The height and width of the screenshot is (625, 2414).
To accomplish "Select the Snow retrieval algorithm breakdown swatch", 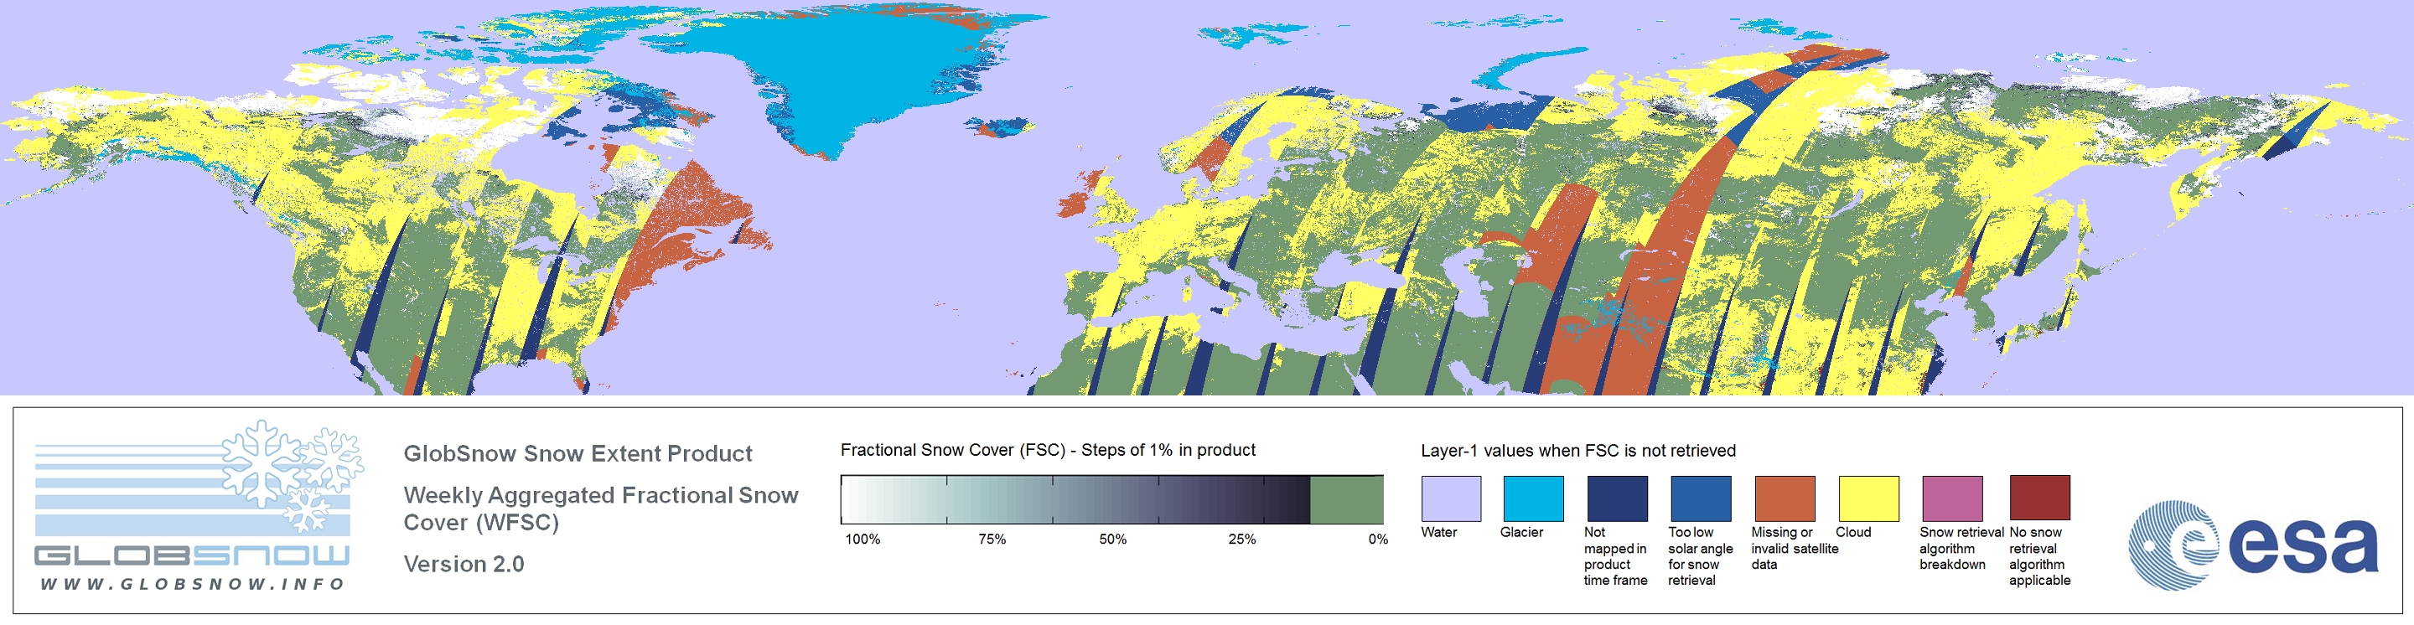I will click(1952, 498).
